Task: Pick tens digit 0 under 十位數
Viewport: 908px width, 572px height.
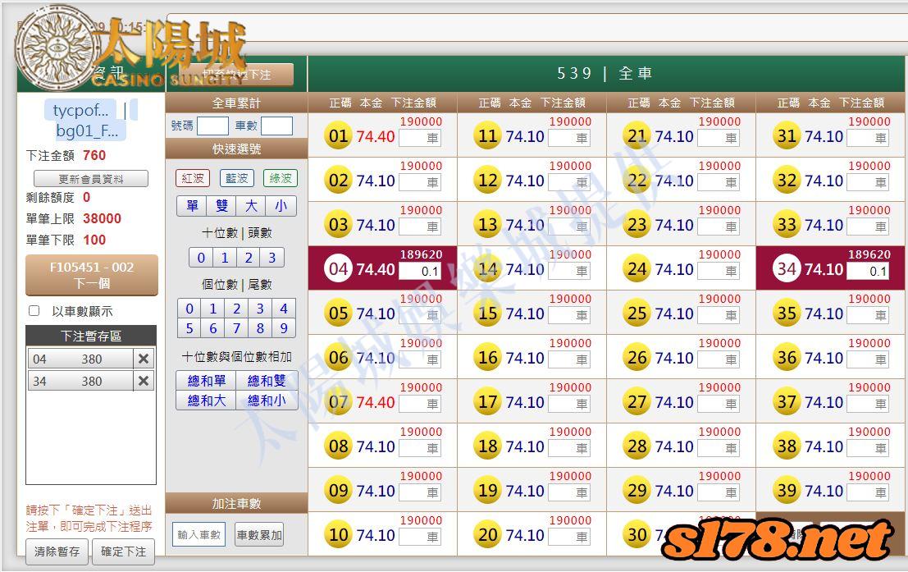Action: pyautogui.click(x=201, y=258)
